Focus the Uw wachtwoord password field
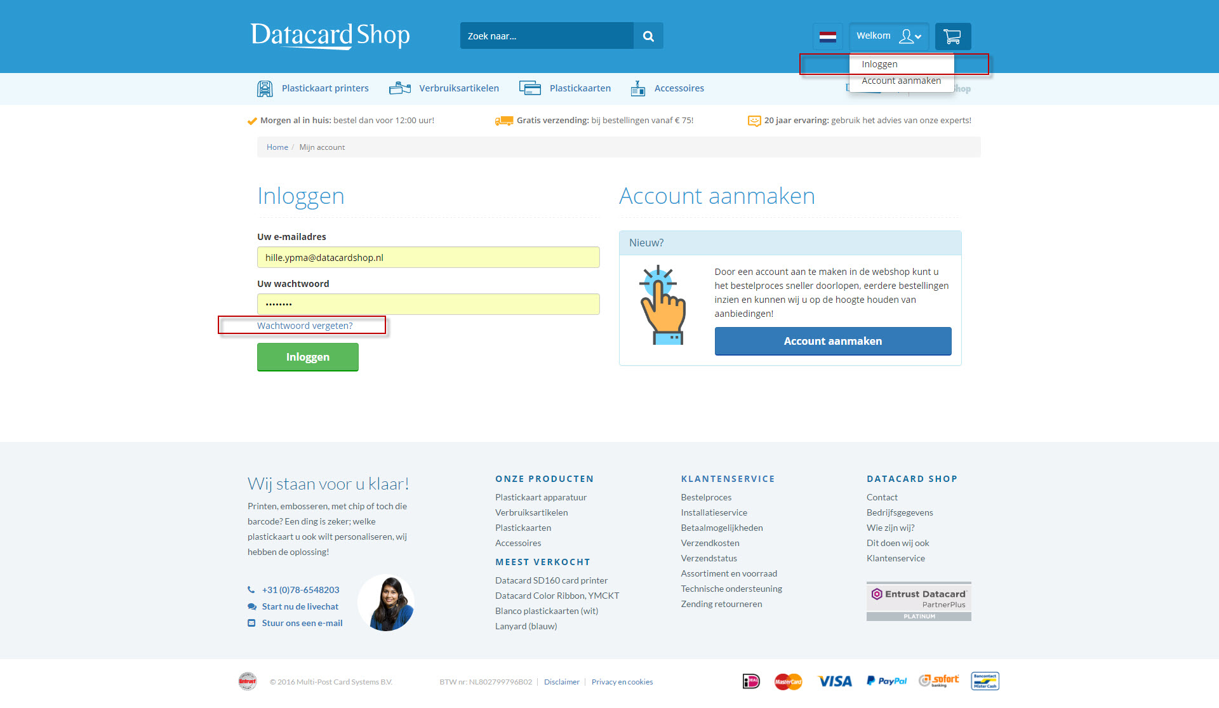The width and height of the screenshot is (1219, 708). tap(429, 304)
